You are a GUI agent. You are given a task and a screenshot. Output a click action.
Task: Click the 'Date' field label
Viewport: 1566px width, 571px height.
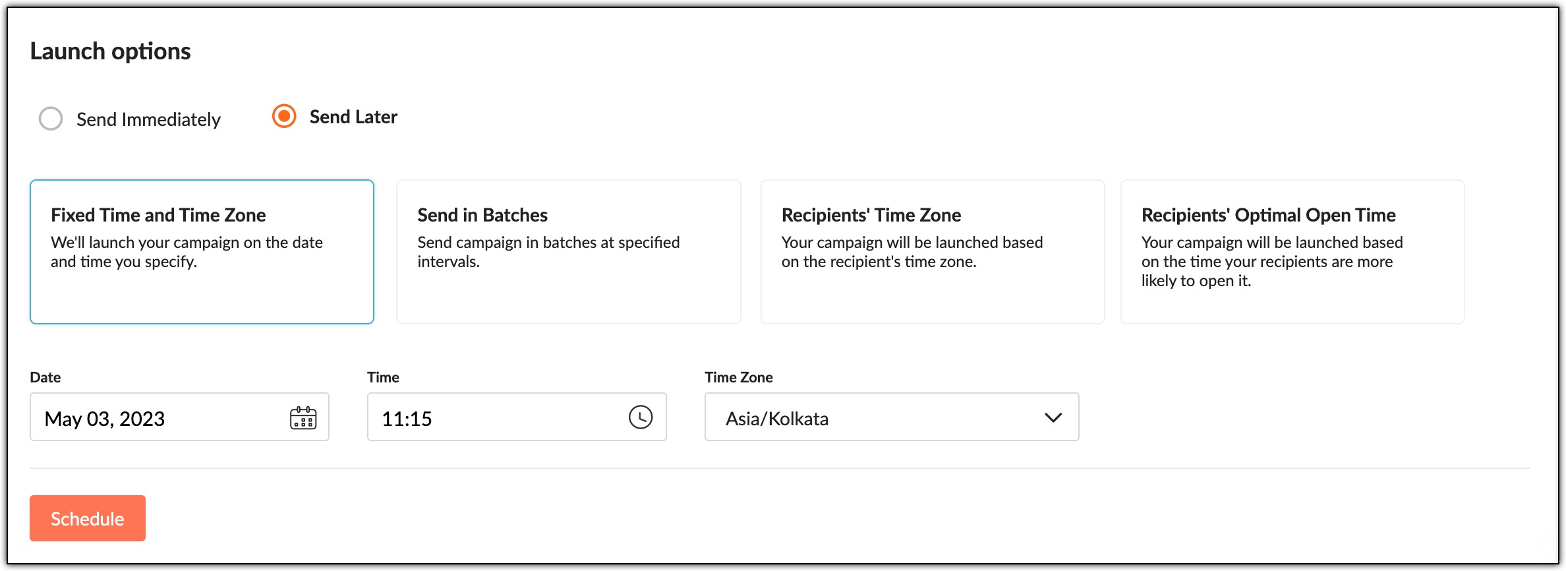click(x=45, y=377)
